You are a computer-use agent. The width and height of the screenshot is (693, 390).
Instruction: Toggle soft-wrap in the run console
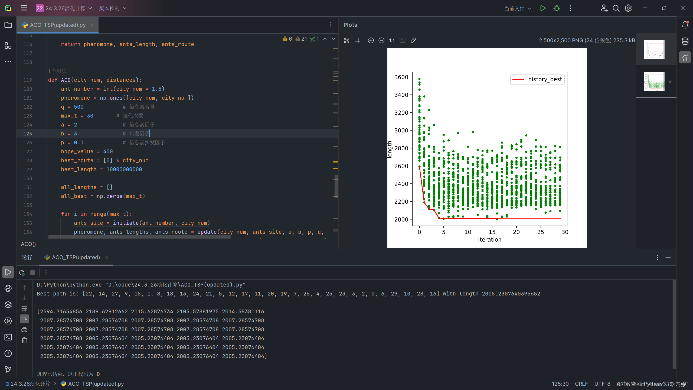pyautogui.click(x=24, y=308)
